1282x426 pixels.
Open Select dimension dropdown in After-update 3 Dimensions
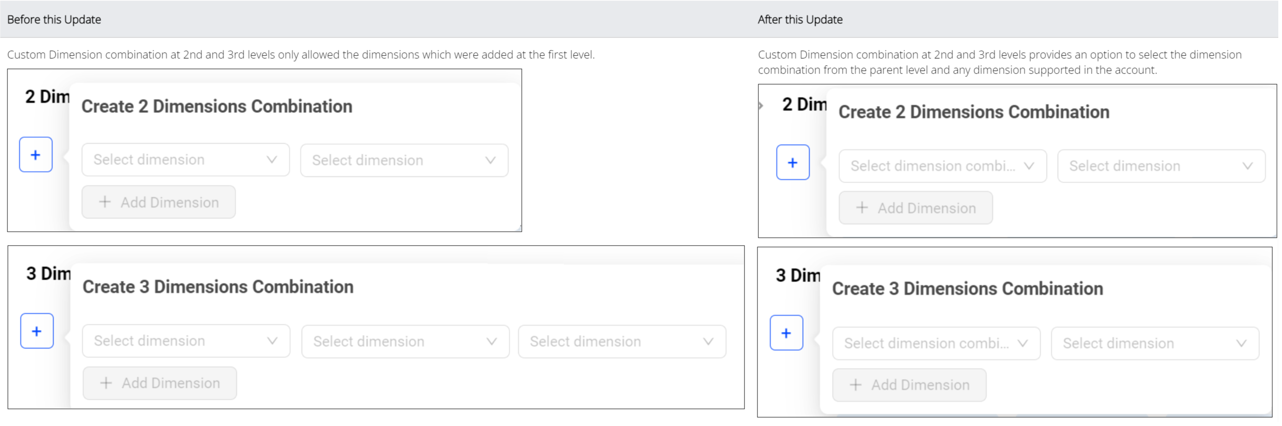(x=1155, y=344)
